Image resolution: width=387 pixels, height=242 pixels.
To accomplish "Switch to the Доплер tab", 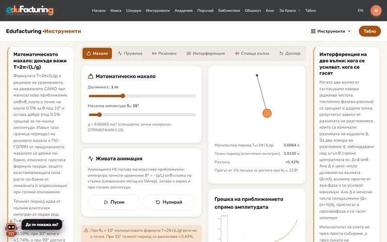I will (290, 53).
